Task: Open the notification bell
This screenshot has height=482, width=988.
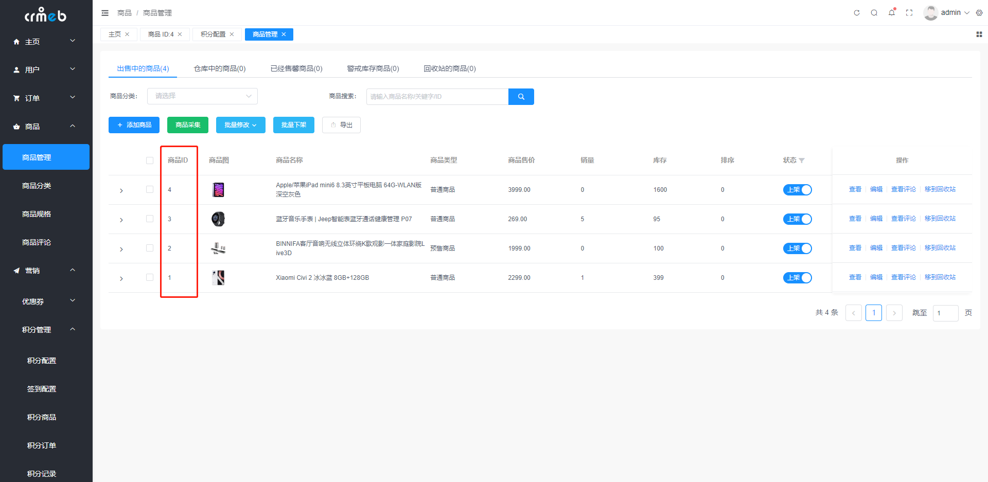Action: (x=892, y=12)
